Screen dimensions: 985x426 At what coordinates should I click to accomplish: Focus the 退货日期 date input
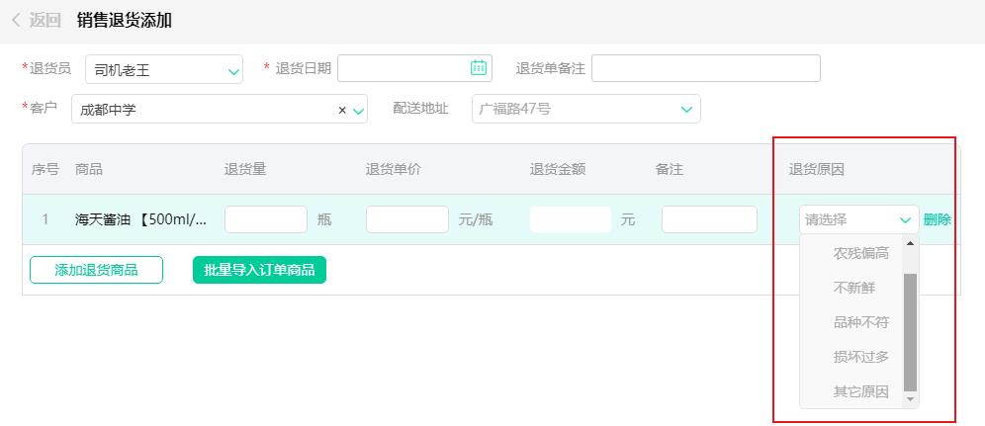(x=414, y=68)
